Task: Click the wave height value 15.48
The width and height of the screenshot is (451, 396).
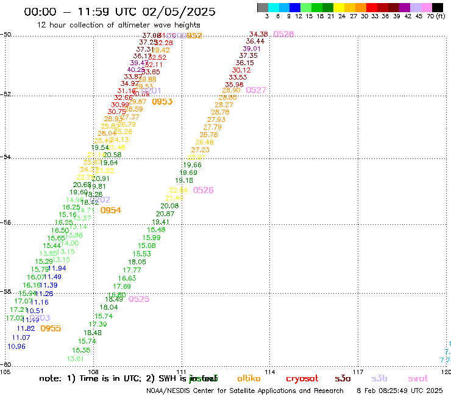Action: point(156,230)
